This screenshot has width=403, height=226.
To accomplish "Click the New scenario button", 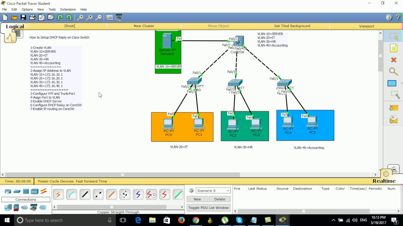I will 197,199.
